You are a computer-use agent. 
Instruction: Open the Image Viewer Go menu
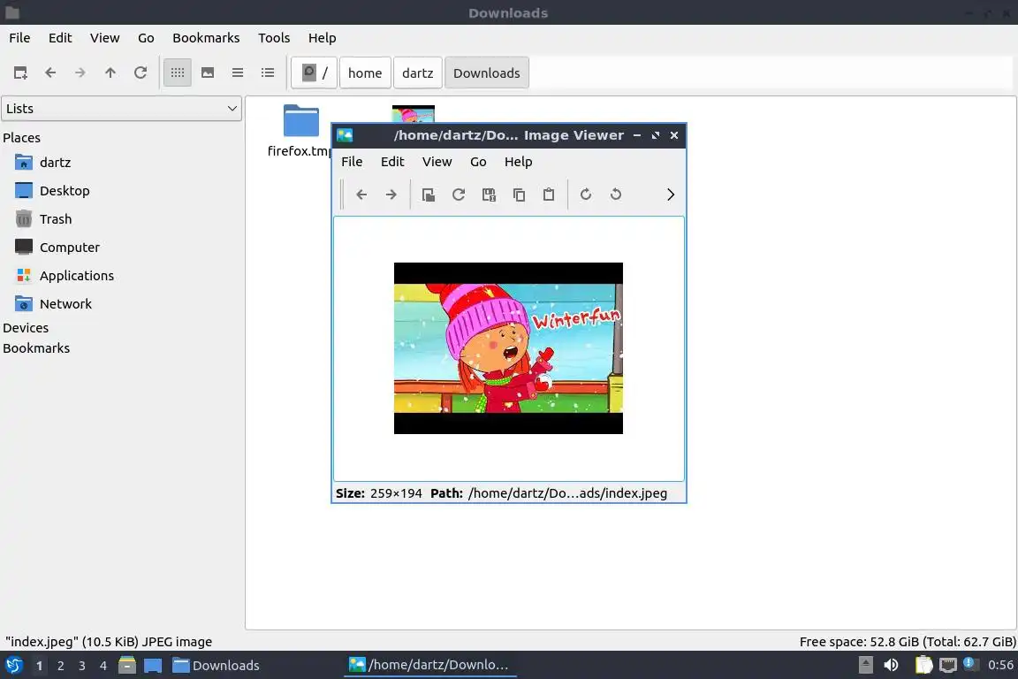point(478,162)
